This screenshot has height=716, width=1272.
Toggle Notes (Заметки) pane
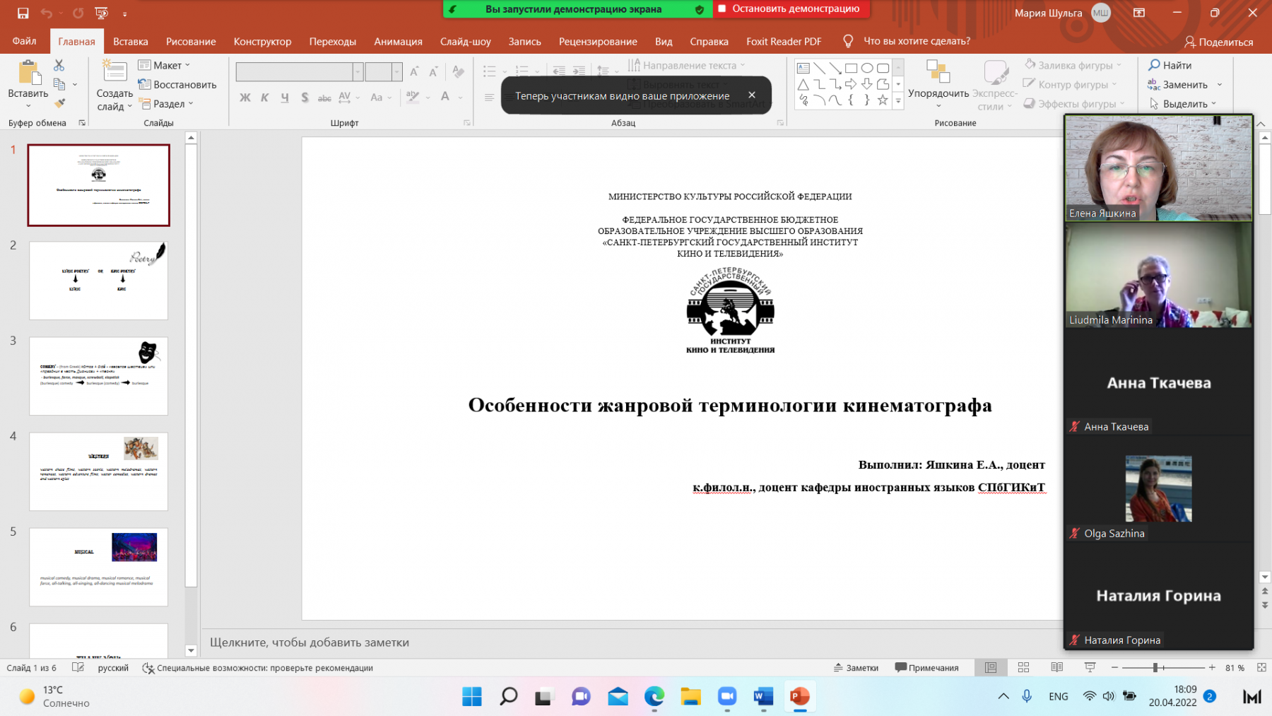(x=856, y=667)
